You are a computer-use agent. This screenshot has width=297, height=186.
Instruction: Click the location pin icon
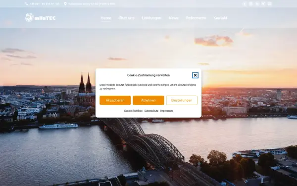[65, 4]
